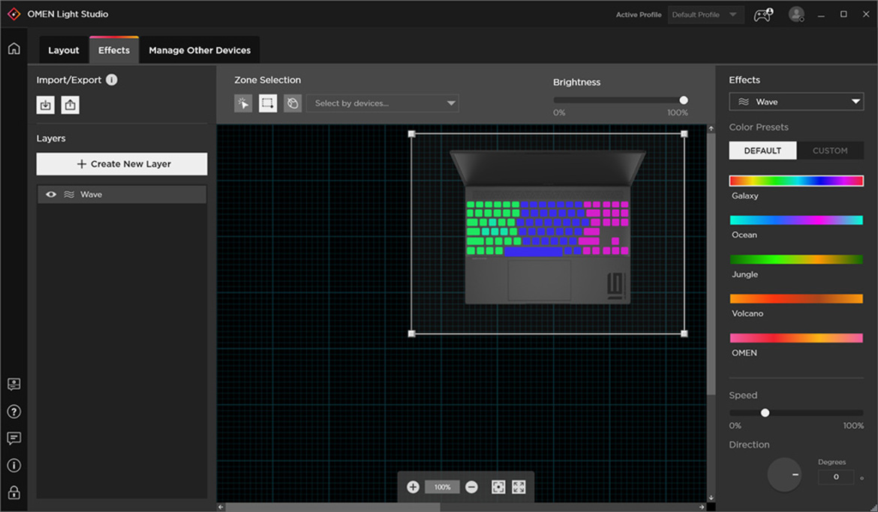The height and width of the screenshot is (512, 878).
Task: Show Import/Export info tooltip icon
Action: click(x=112, y=80)
